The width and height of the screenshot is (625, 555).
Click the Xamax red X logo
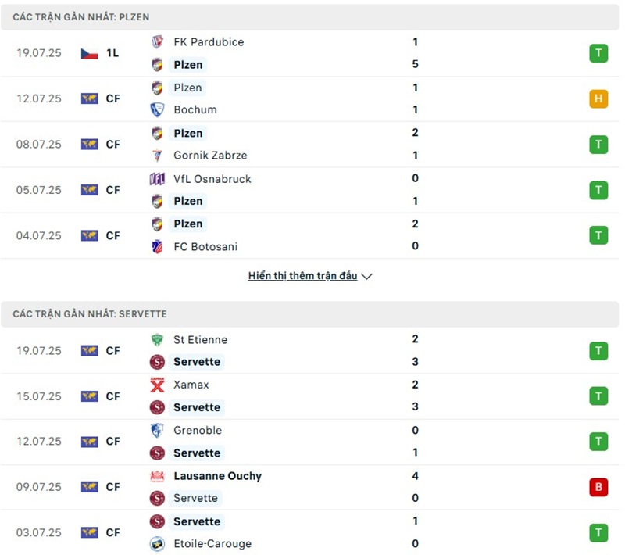click(x=157, y=385)
